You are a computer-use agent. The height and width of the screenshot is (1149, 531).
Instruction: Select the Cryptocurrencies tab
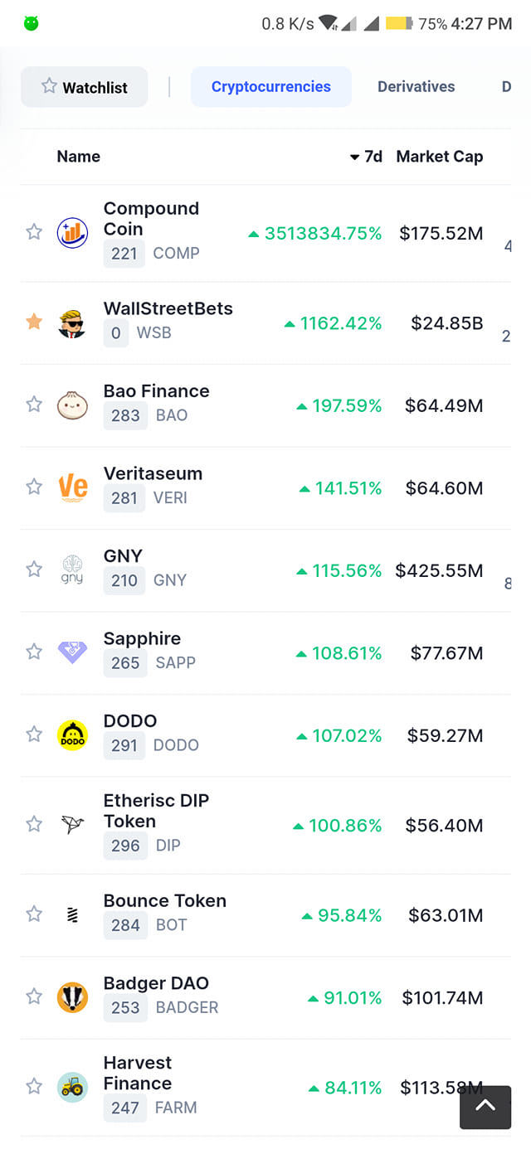271,87
